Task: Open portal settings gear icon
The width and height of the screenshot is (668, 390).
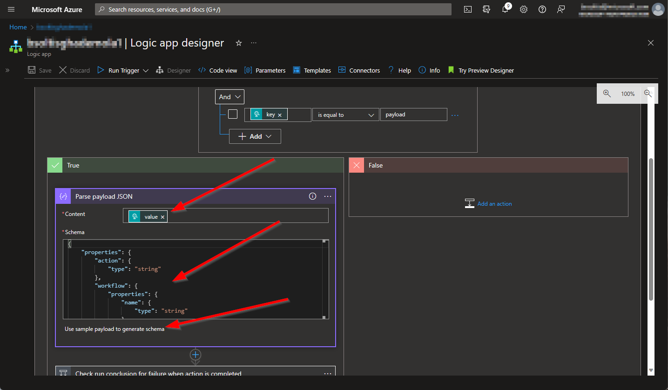Action: point(524,9)
